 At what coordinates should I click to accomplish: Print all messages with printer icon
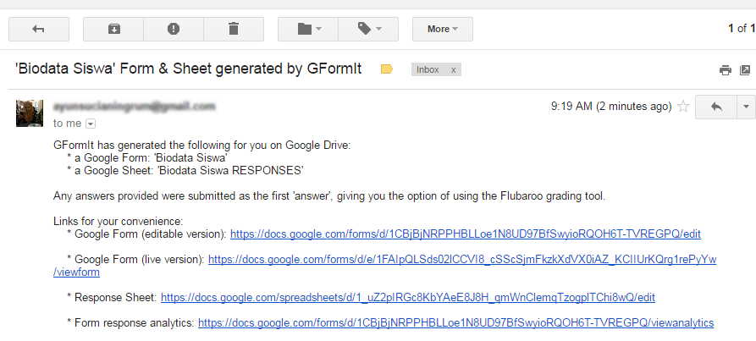coord(725,70)
